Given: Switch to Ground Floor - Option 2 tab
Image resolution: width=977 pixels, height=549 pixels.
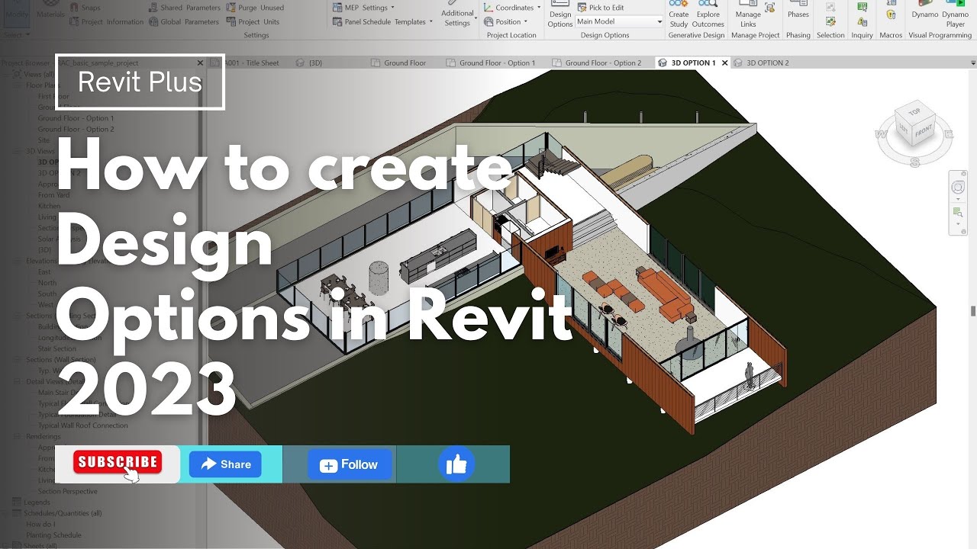Looking at the screenshot, I should coord(597,63).
